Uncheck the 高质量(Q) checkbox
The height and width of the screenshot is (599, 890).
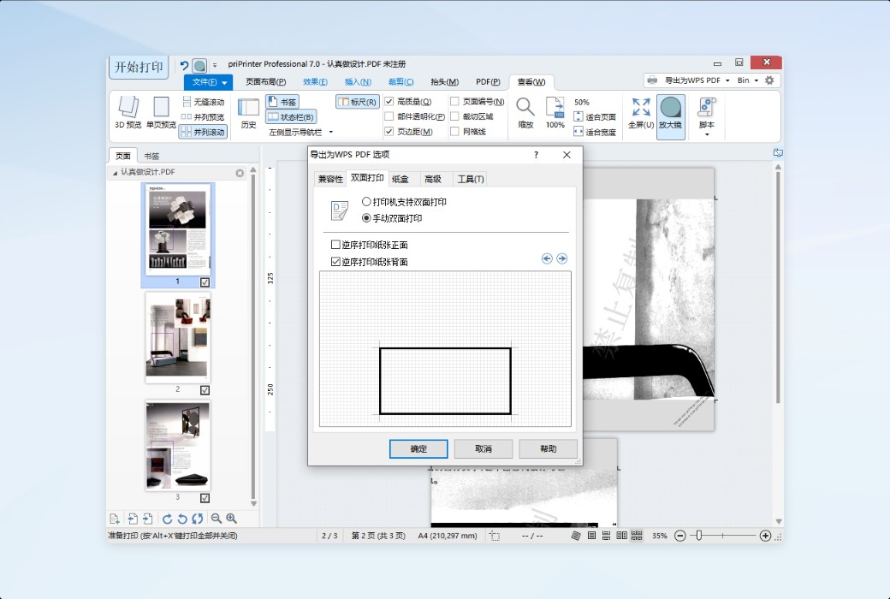pos(389,102)
